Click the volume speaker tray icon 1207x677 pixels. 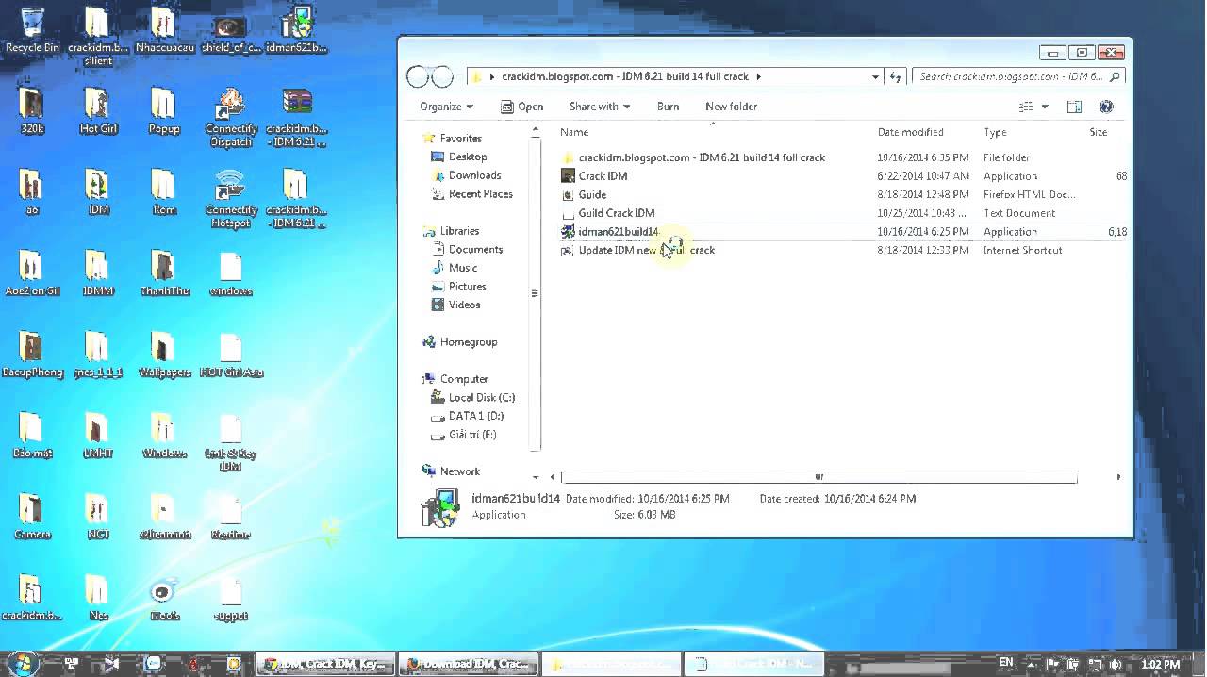[x=1116, y=664]
